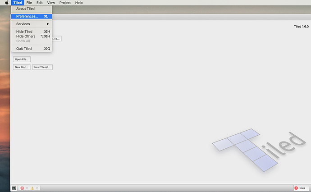Expand the Services submenu arrow
The width and height of the screenshot is (311, 192).
(x=48, y=24)
